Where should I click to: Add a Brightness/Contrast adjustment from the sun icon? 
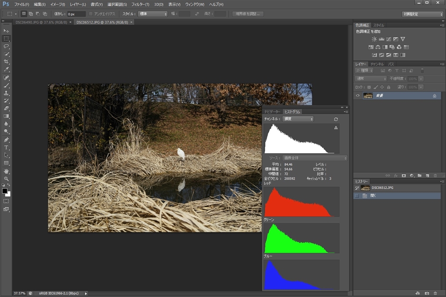click(x=374, y=39)
